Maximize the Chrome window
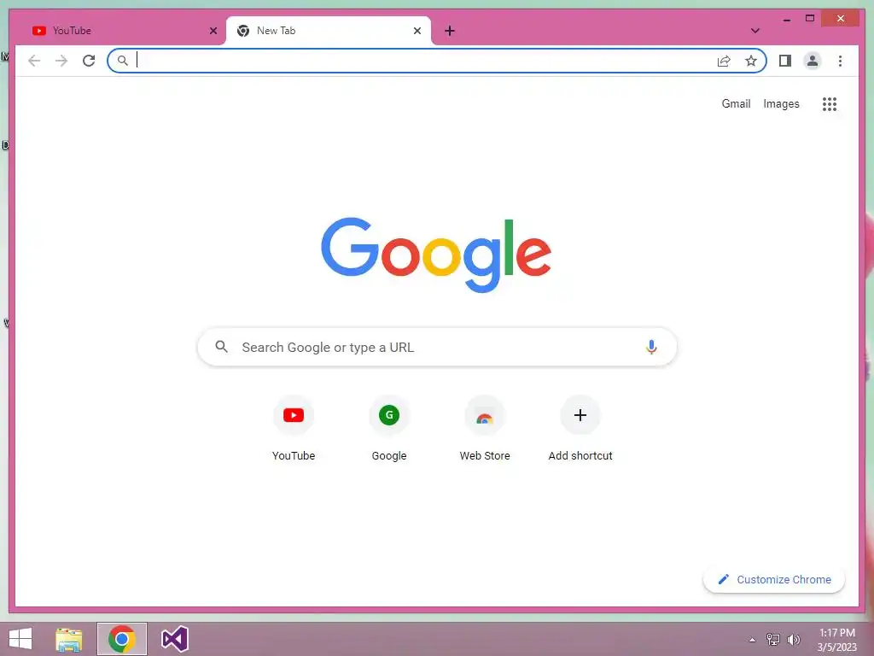Screen dimensions: 874x656 click(810, 19)
